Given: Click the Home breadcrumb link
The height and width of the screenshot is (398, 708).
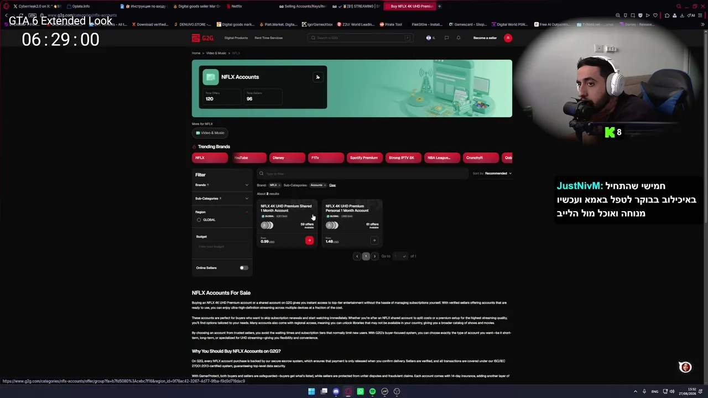Looking at the screenshot, I should pyautogui.click(x=196, y=53).
